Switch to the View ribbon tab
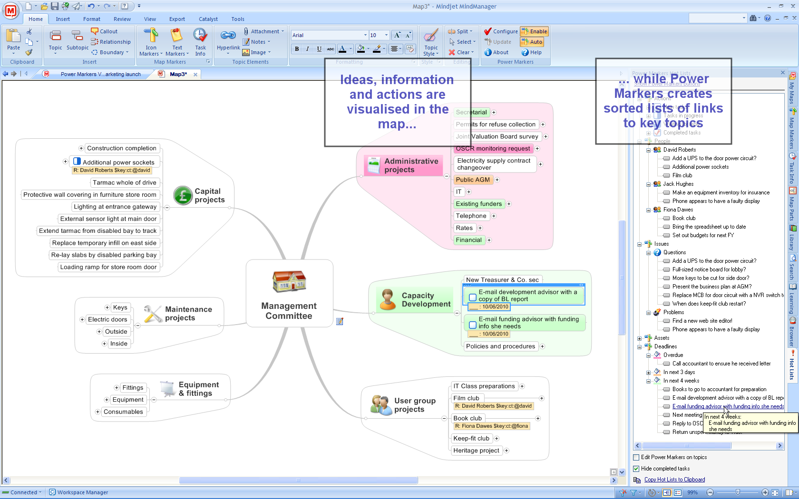The width and height of the screenshot is (799, 499). coord(150,19)
